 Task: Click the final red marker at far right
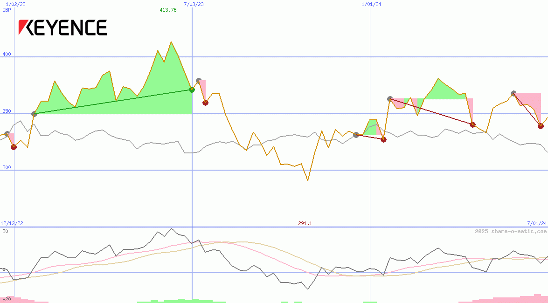[x=541, y=126]
